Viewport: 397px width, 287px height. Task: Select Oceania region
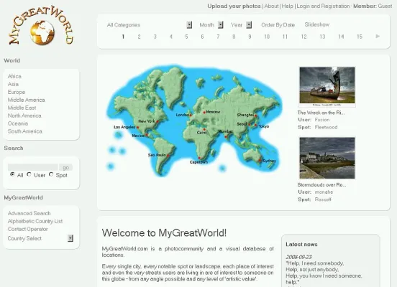point(18,123)
